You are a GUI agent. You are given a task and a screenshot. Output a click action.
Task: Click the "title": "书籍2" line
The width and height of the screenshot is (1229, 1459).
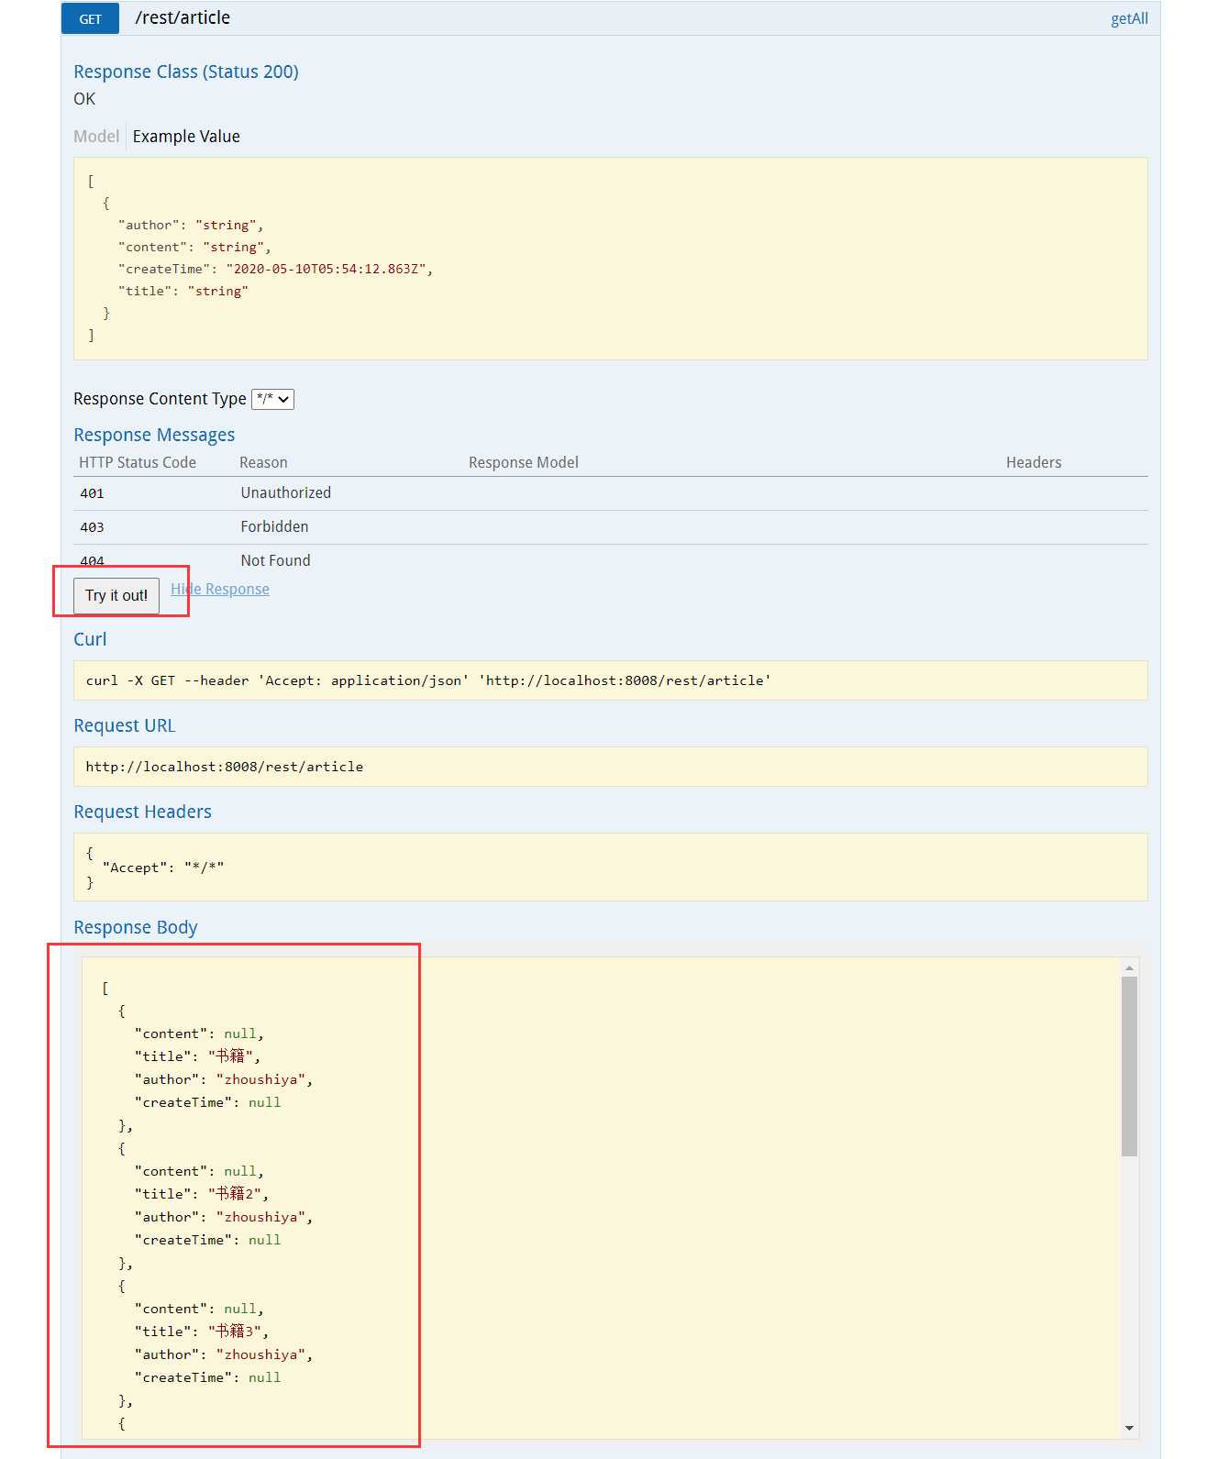click(x=202, y=1194)
